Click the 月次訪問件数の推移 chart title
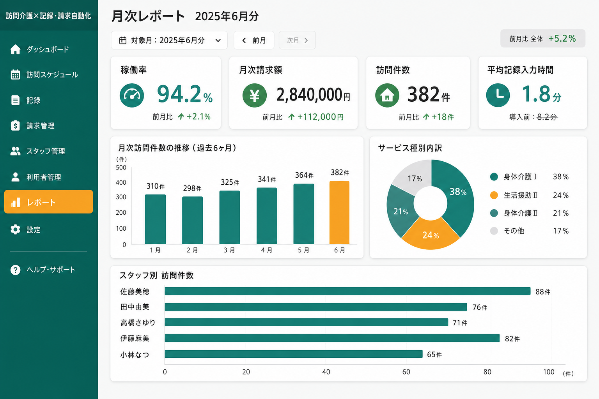599x399 pixels. 177,148
